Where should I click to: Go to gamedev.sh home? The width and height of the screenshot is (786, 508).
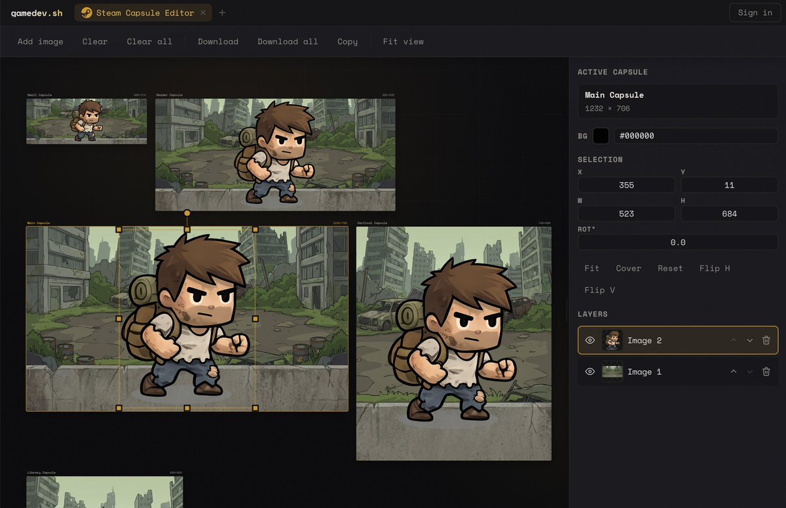[x=37, y=13]
